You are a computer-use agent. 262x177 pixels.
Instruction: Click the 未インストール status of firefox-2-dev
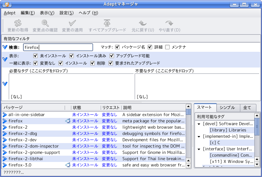pyautogui.click(x=85, y=140)
